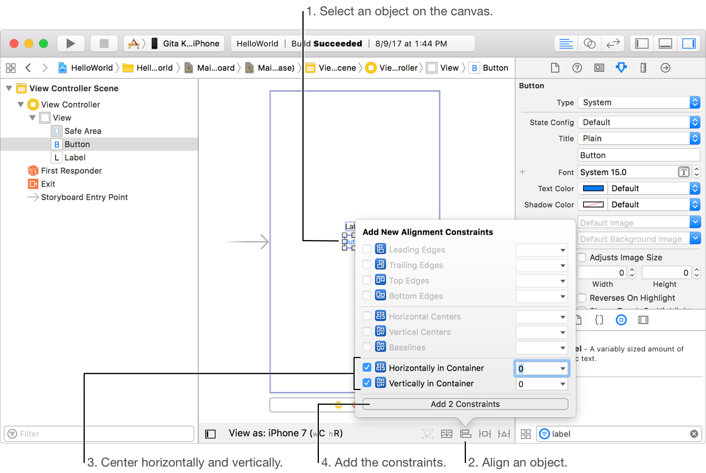Click the button Title text field
This screenshot has height=473, width=706.
(x=639, y=155)
